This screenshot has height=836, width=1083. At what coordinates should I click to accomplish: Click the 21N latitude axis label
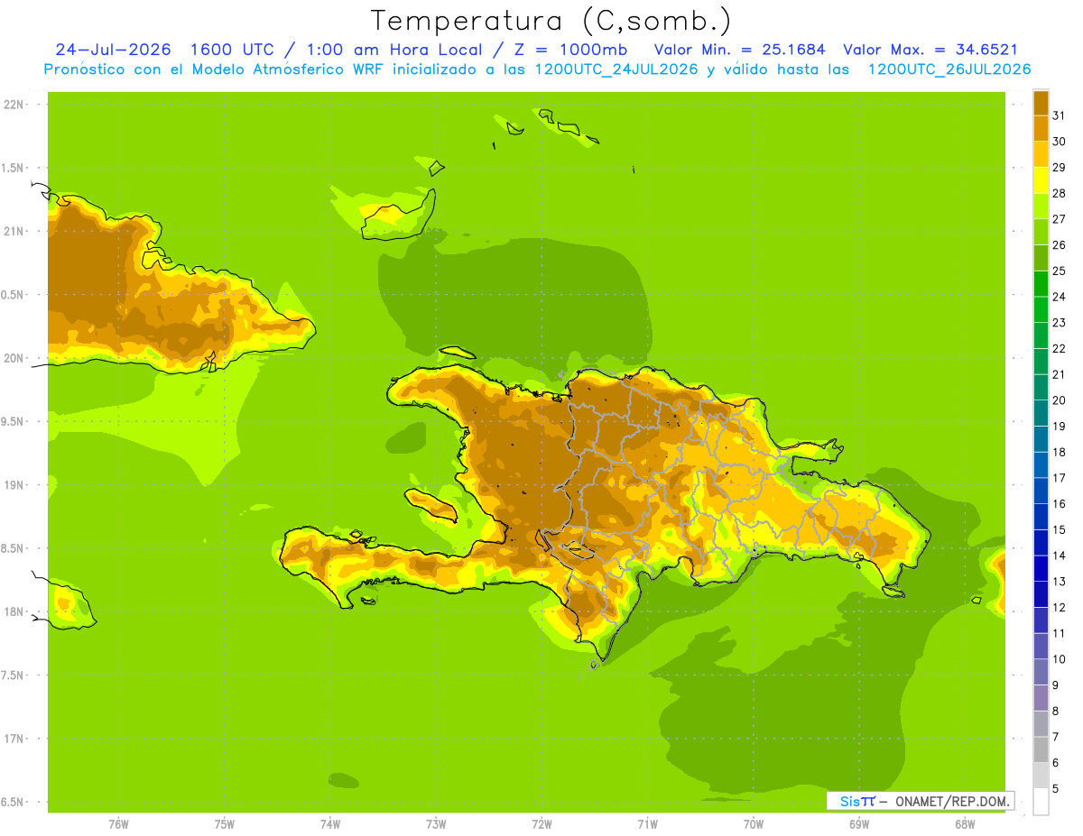(x=14, y=231)
